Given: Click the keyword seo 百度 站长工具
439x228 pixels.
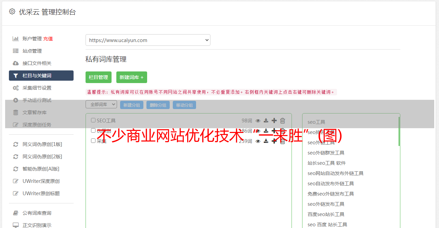Looking at the screenshot, I should click(327, 225).
